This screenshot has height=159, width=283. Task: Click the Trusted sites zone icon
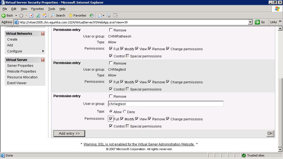pos(244,155)
